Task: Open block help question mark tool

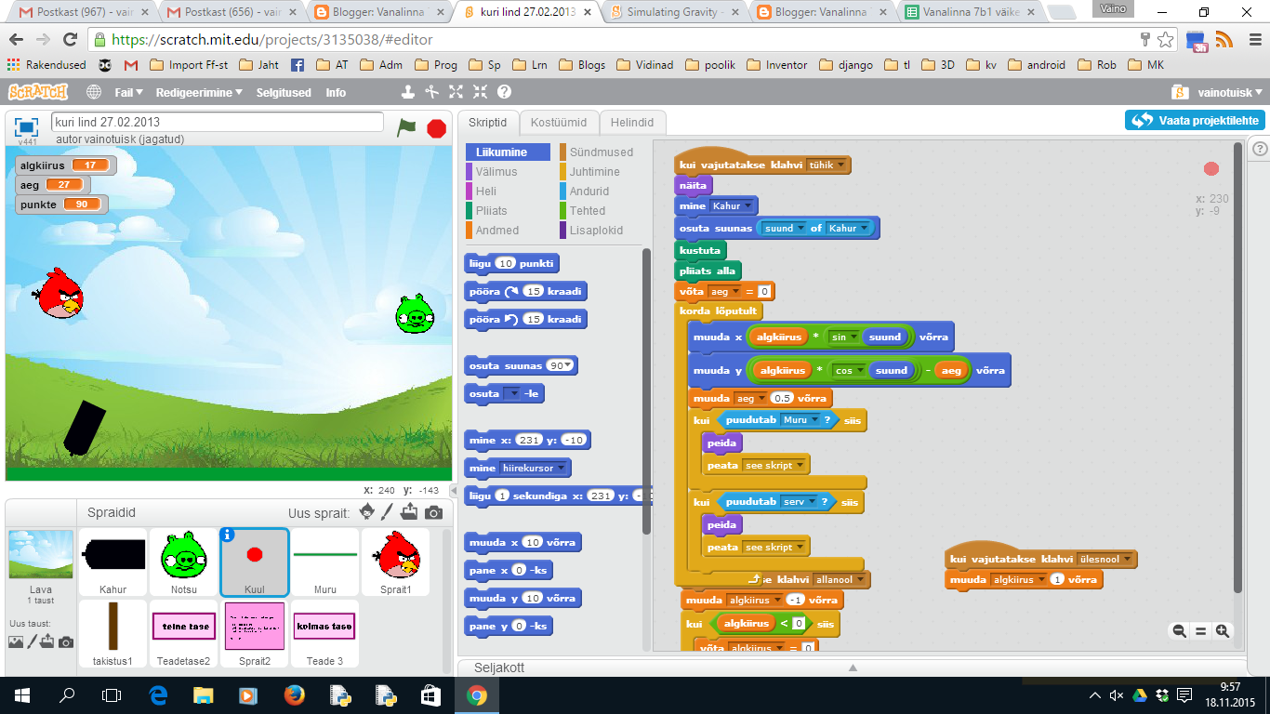Action: (504, 92)
